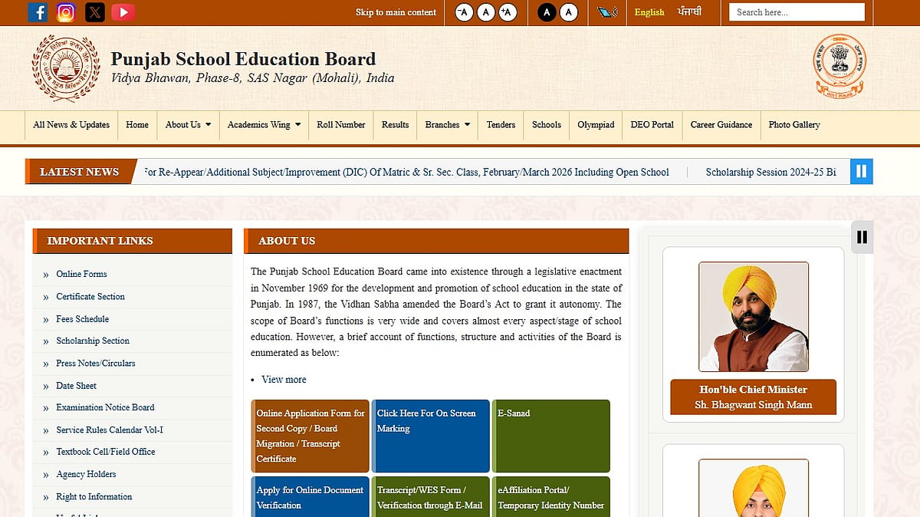Open the Career Guidance menu item
This screenshot has height=517, width=920.
pyautogui.click(x=721, y=124)
